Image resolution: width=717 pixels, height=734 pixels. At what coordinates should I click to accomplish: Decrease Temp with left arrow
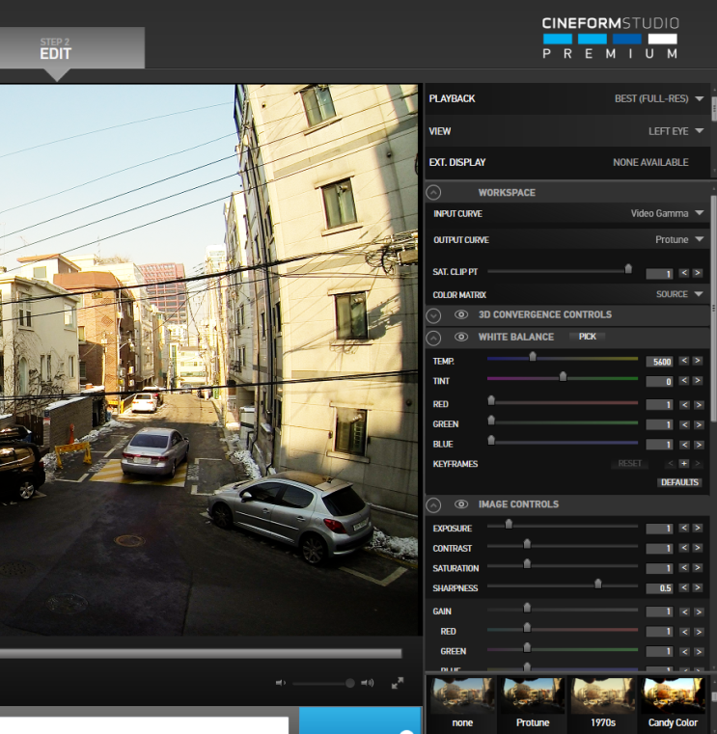tap(684, 361)
